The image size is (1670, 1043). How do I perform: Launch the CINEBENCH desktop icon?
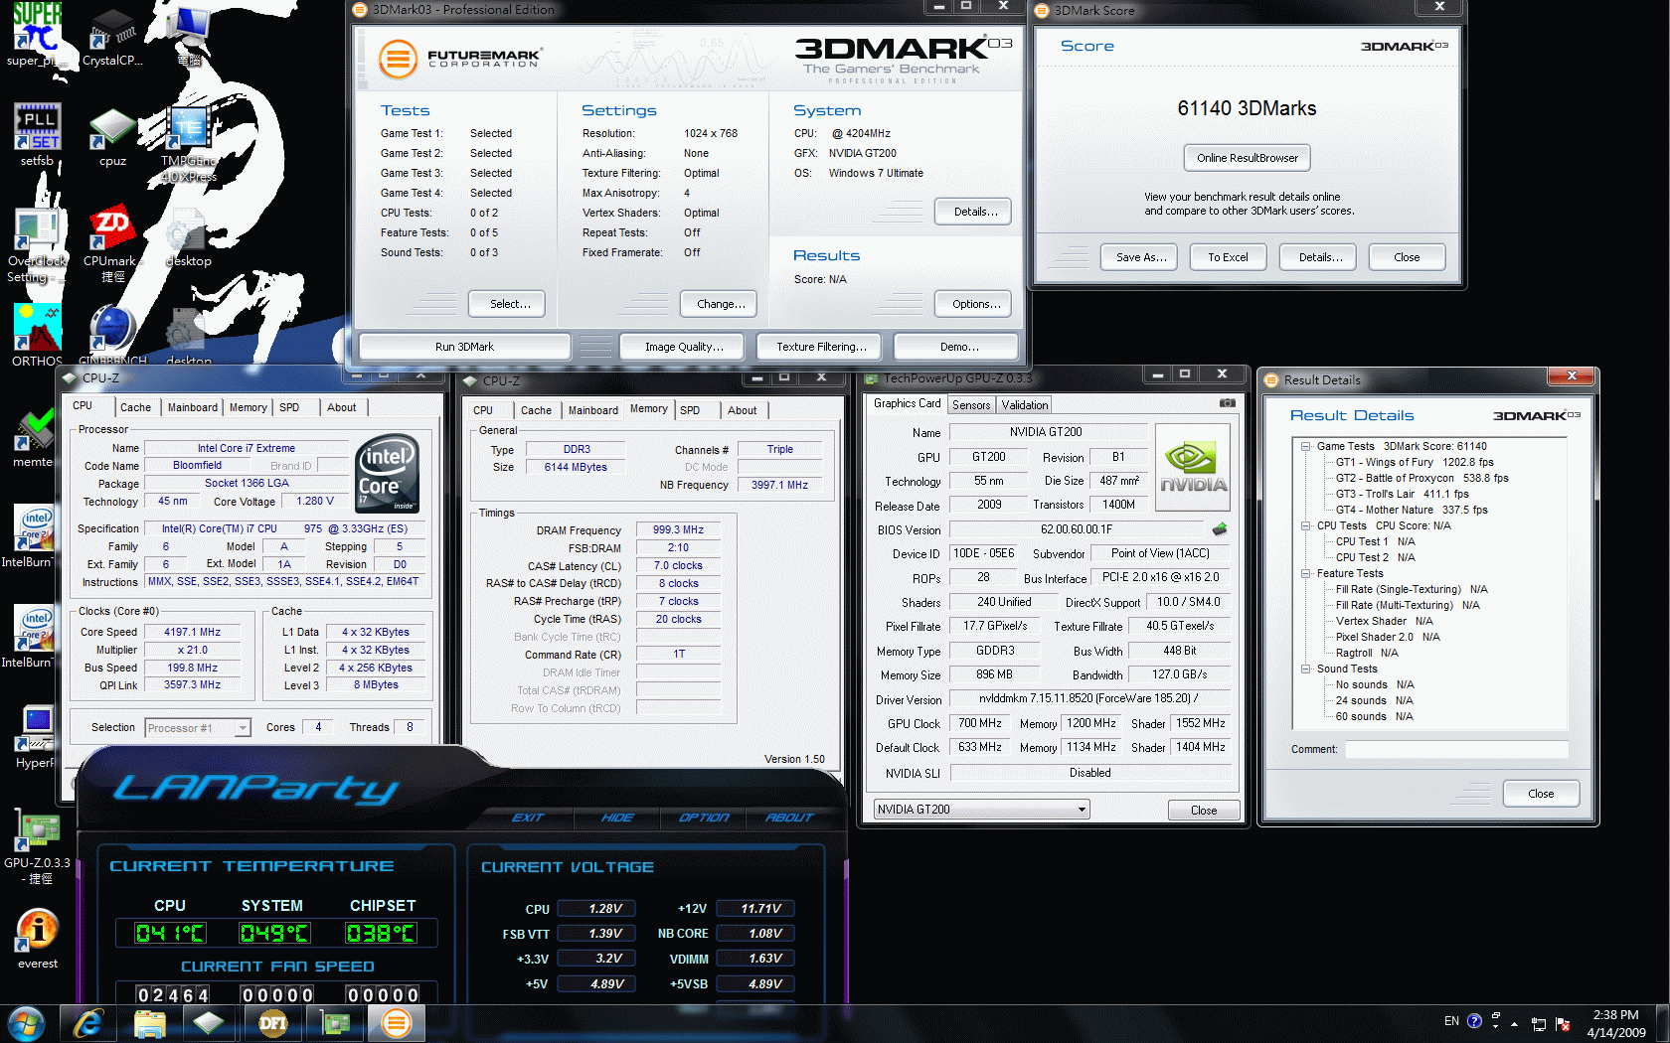[x=112, y=335]
